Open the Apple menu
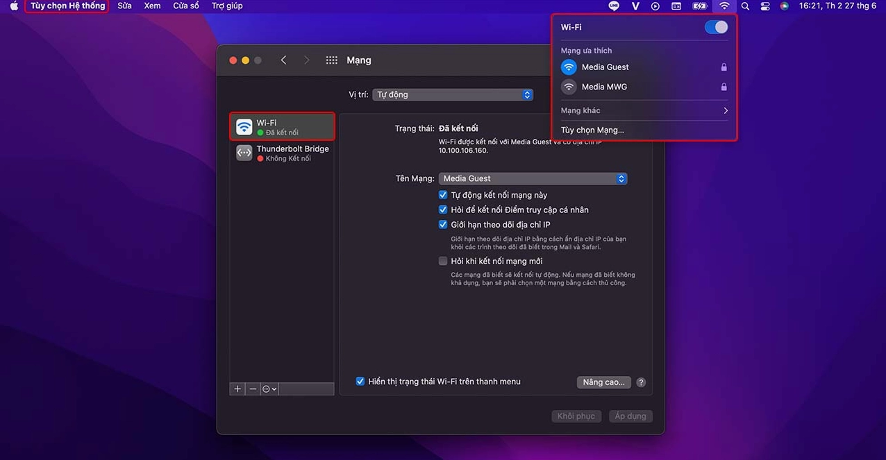Image resolution: width=886 pixels, height=460 pixels. (14, 6)
